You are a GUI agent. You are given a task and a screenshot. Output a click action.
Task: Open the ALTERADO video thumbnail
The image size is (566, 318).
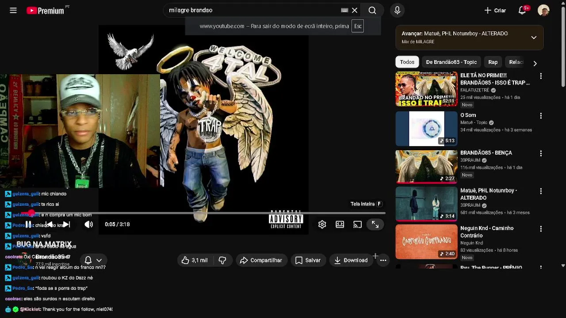426,204
